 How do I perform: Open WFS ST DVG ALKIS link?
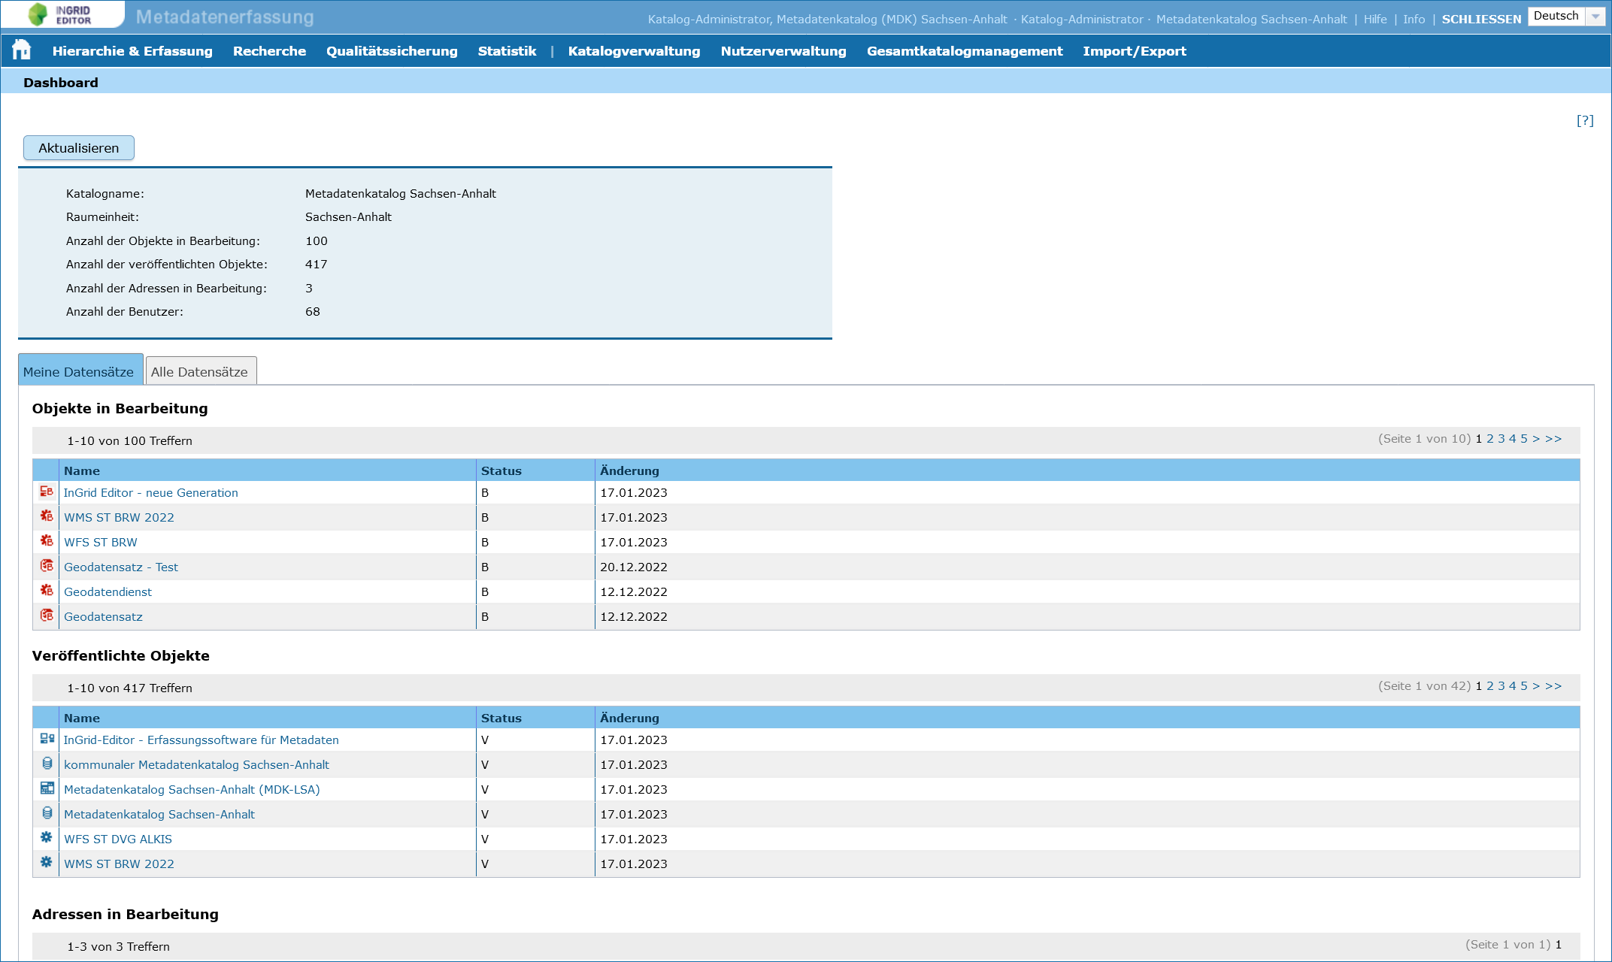click(118, 839)
